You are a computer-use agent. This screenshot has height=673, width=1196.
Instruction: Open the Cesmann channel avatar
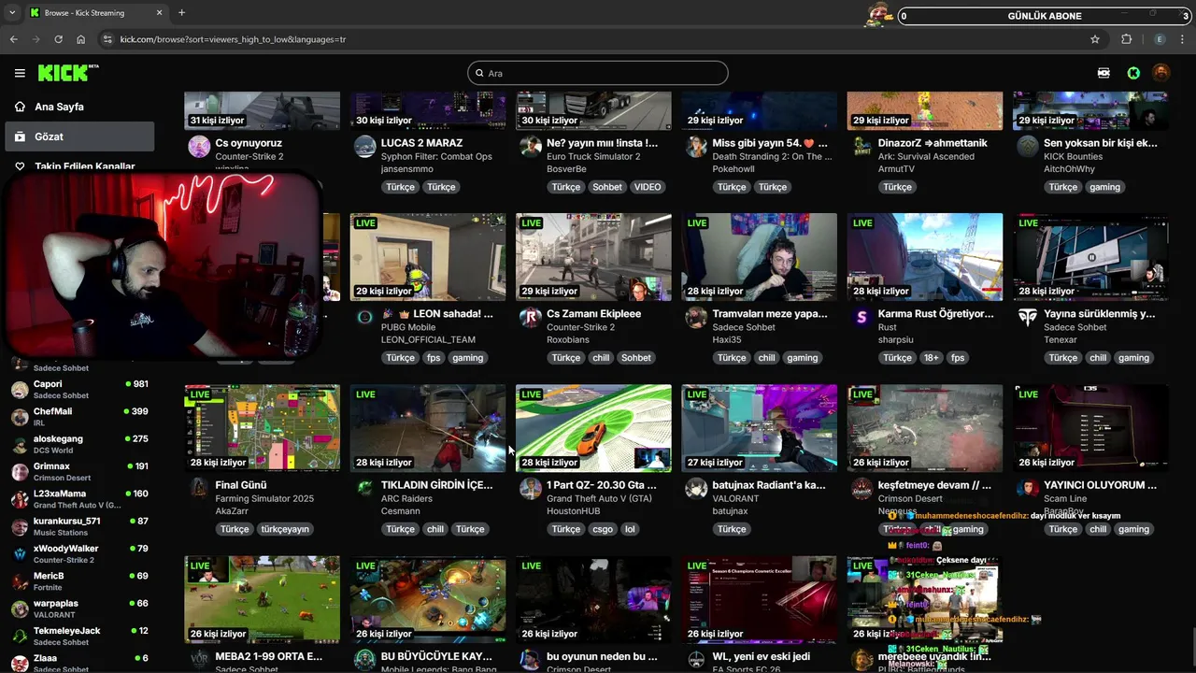point(364,489)
